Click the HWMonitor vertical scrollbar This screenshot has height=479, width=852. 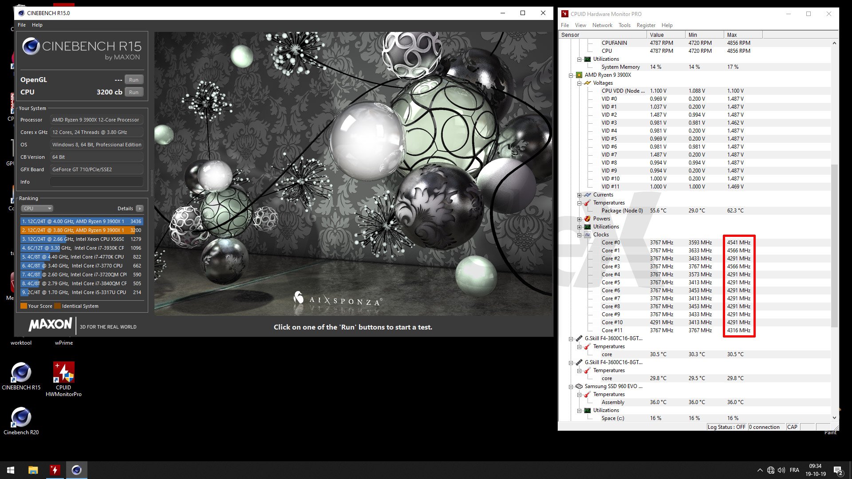(834, 246)
